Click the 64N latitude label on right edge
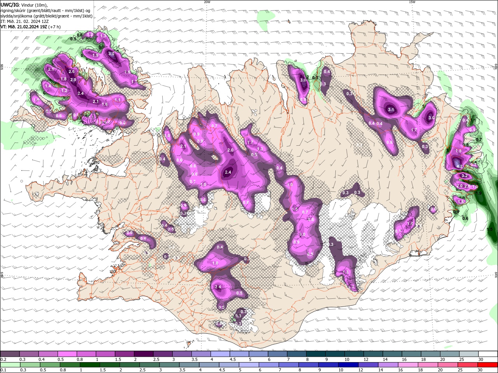Image resolution: width=498 pixels, height=373 pixels. pos(496,274)
